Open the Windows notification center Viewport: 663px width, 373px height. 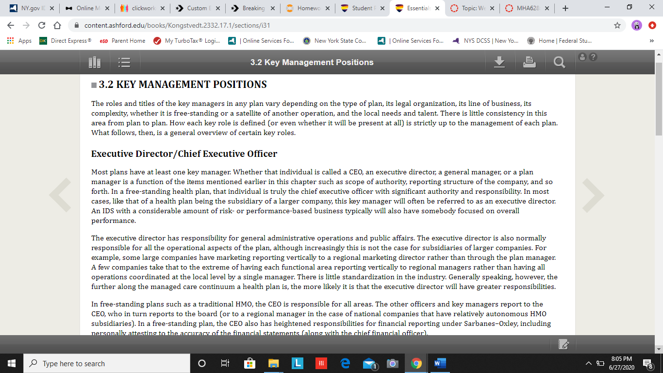pyautogui.click(x=647, y=363)
